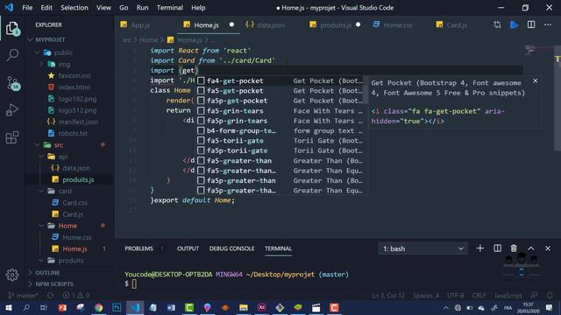Select fa5p-get-pocket suggestion
The width and height of the screenshot is (561, 315).
(280, 101)
